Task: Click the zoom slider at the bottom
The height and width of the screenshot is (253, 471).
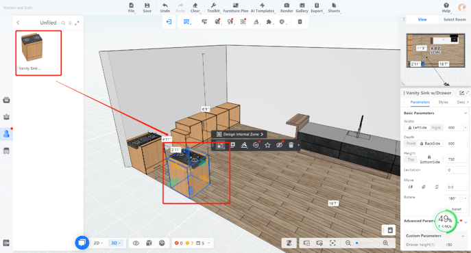Action: [x=367, y=243]
